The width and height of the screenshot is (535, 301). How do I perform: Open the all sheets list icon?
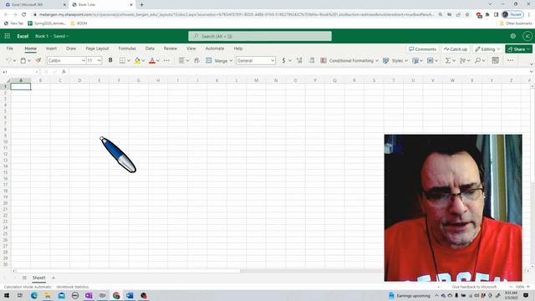[x=24, y=278]
